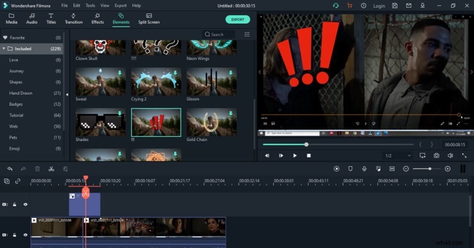Delete selected clip with trash icon
Viewport: 474px width, 248px height.
pyautogui.click(x=38, y=169)
